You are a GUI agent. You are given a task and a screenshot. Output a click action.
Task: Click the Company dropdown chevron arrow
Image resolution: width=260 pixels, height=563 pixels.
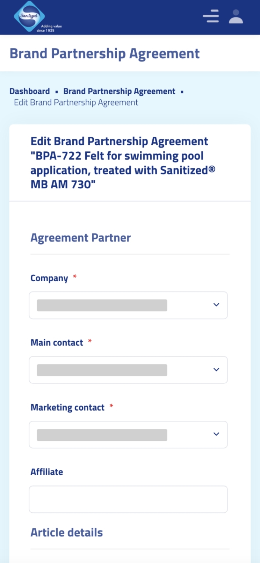(216, 305)
